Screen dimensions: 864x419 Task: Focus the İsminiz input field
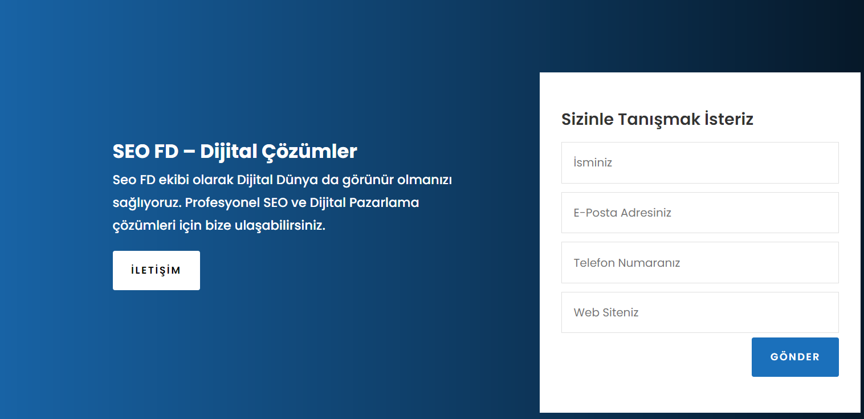click(x=699, y=162)
